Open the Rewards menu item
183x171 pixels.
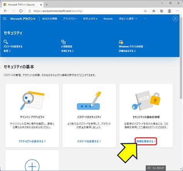108,19
